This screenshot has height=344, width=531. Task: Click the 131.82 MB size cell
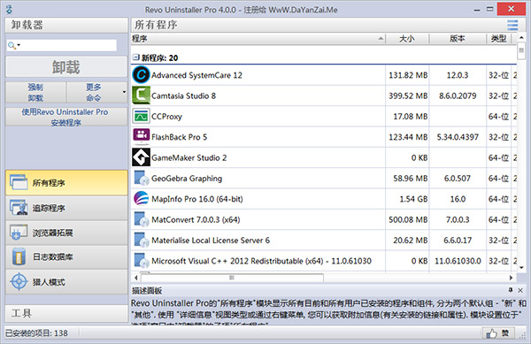408,75
